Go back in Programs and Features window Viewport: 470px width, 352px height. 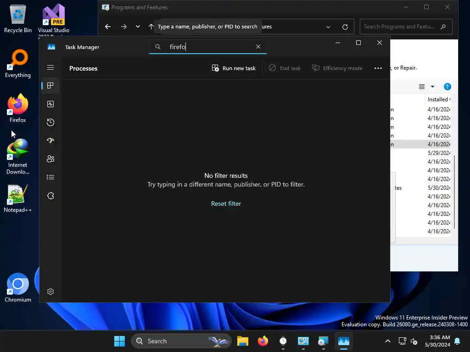tap(108, 27)
